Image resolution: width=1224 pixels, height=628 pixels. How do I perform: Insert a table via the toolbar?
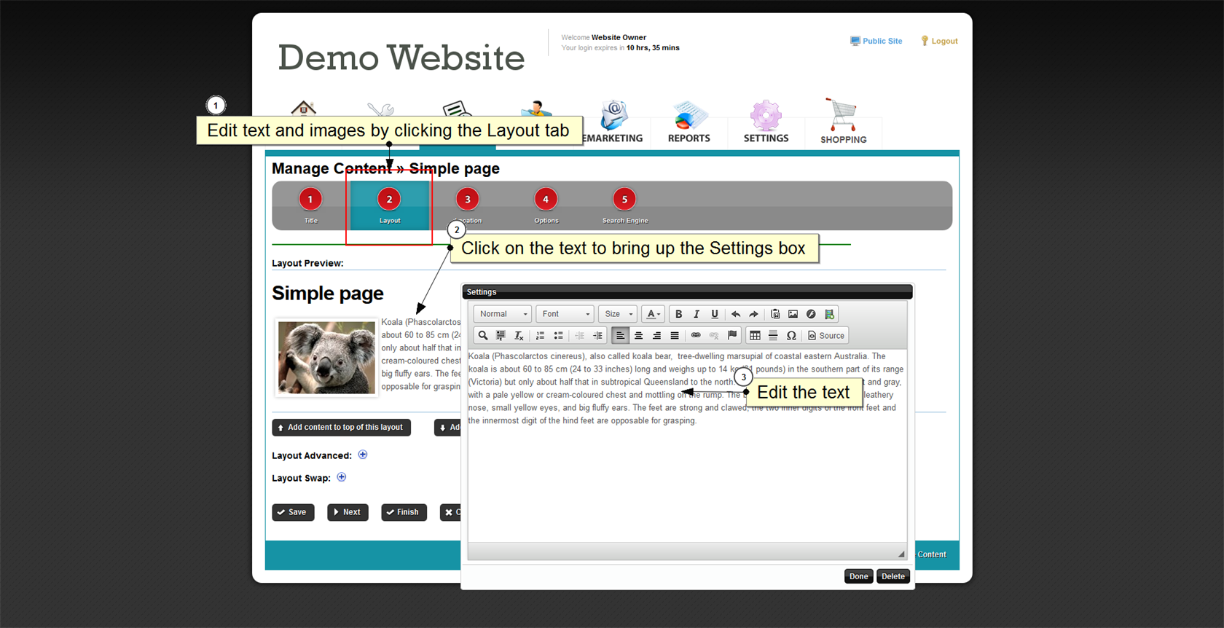click(755, 336)
